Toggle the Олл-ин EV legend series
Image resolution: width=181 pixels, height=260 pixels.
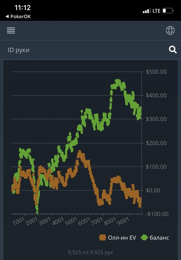pos(118,238)
